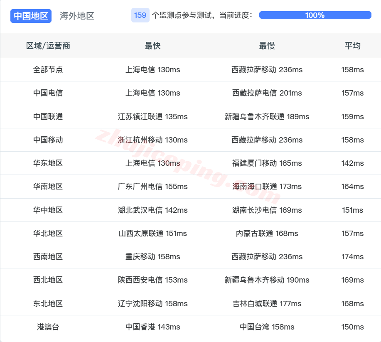Click the 中国香港 143ms cell

point(153,327)
